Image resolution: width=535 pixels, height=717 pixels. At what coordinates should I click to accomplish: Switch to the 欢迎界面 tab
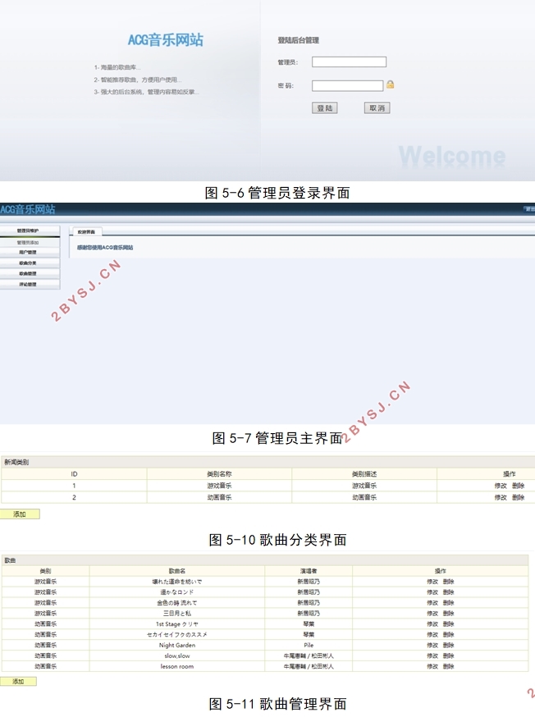pos(86,232)
